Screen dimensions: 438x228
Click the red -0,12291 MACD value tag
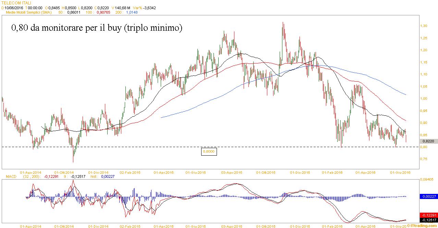click(x=428, y=215)
